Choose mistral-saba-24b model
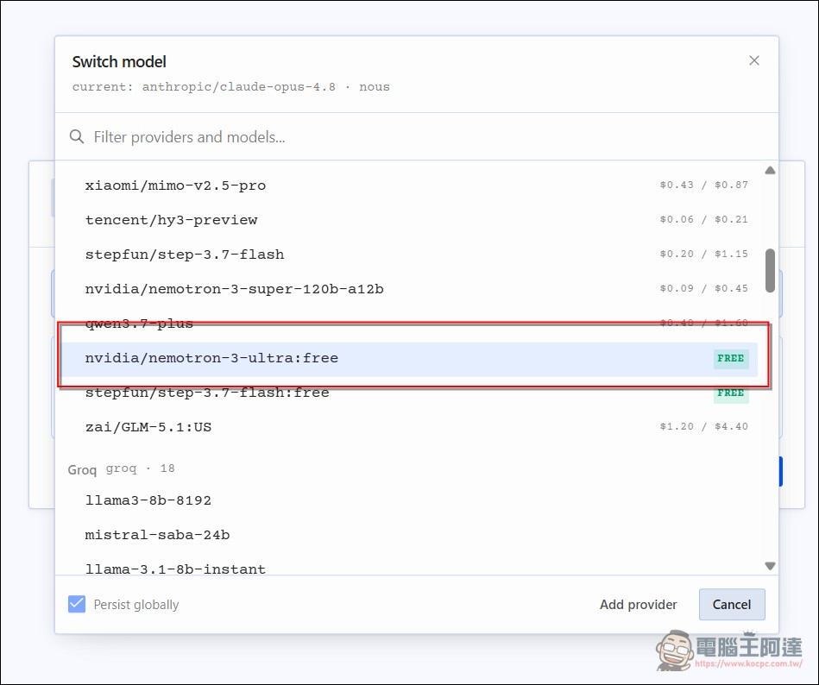819x685 pixels. coord(410,535)
